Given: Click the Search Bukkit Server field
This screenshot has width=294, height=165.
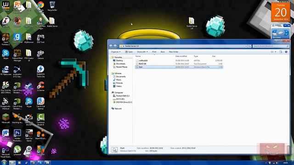Looking at the screenshot, I should [x=271, y=46].
